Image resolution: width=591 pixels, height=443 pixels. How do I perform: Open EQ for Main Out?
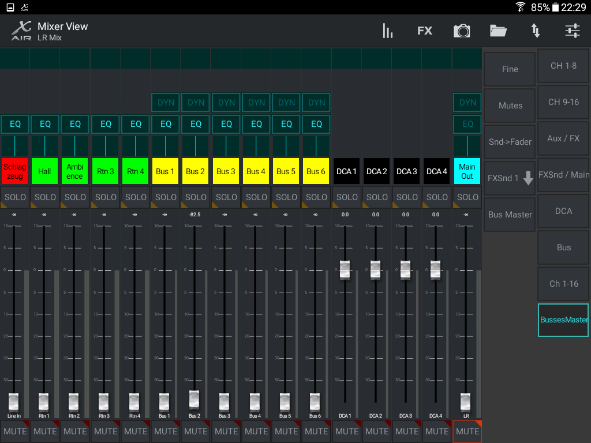coord(467,125)
